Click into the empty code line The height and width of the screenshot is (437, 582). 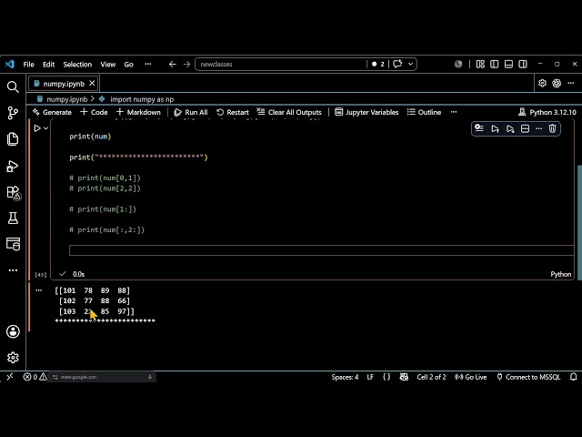pos(321,250)
